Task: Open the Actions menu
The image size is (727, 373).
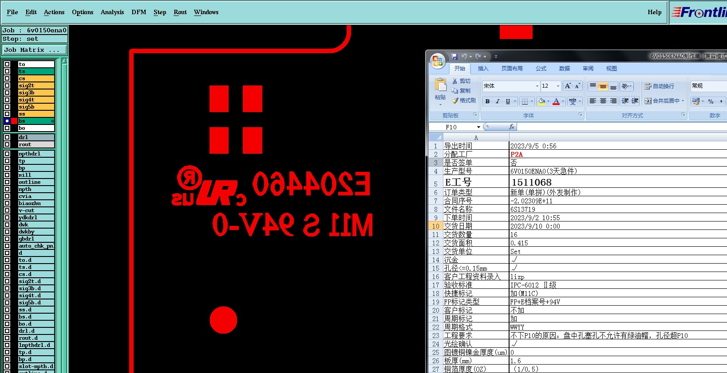Action: [x=54, y=12]
